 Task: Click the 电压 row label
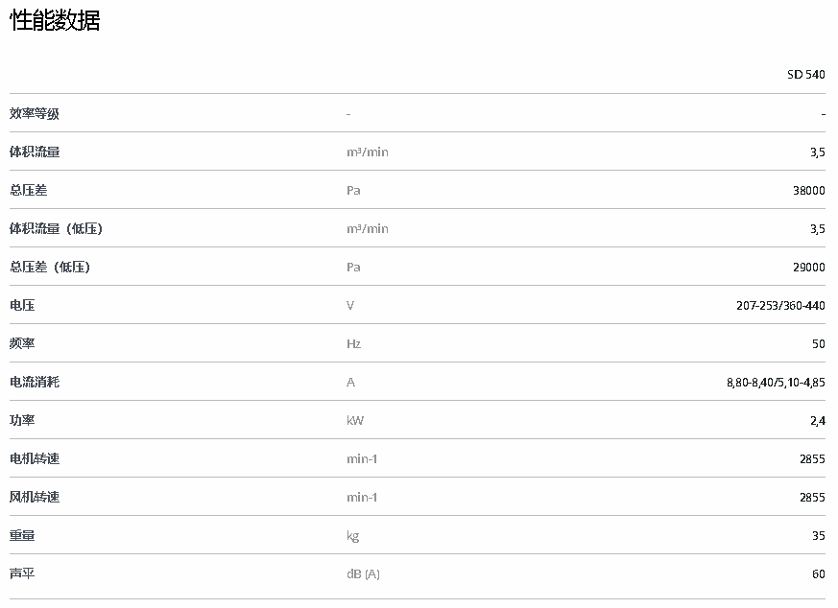22,306
